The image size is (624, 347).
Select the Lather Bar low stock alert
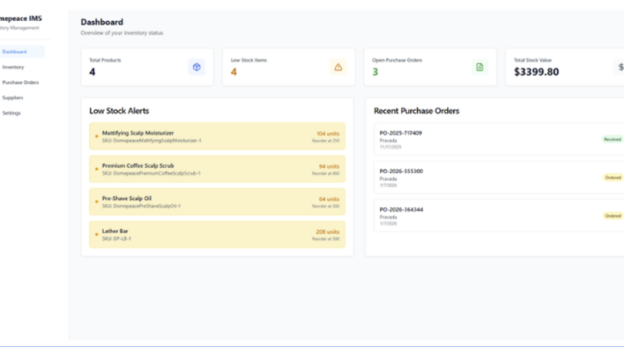[x=218, y=235]
